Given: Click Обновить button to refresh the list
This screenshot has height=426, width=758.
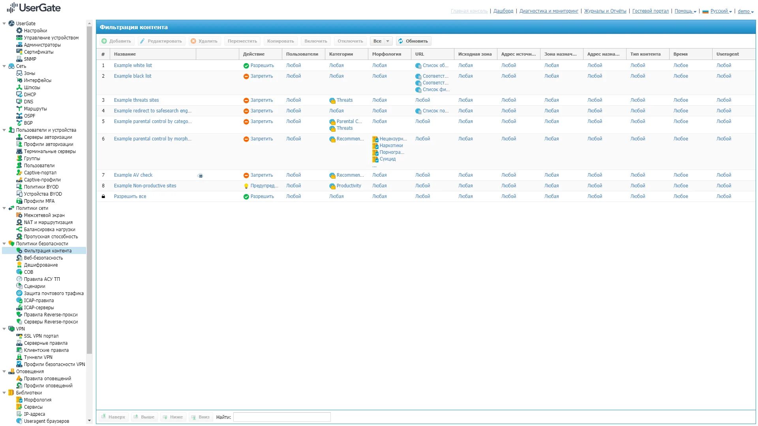Looking at the screenshot, I should (x=413, y=41).
